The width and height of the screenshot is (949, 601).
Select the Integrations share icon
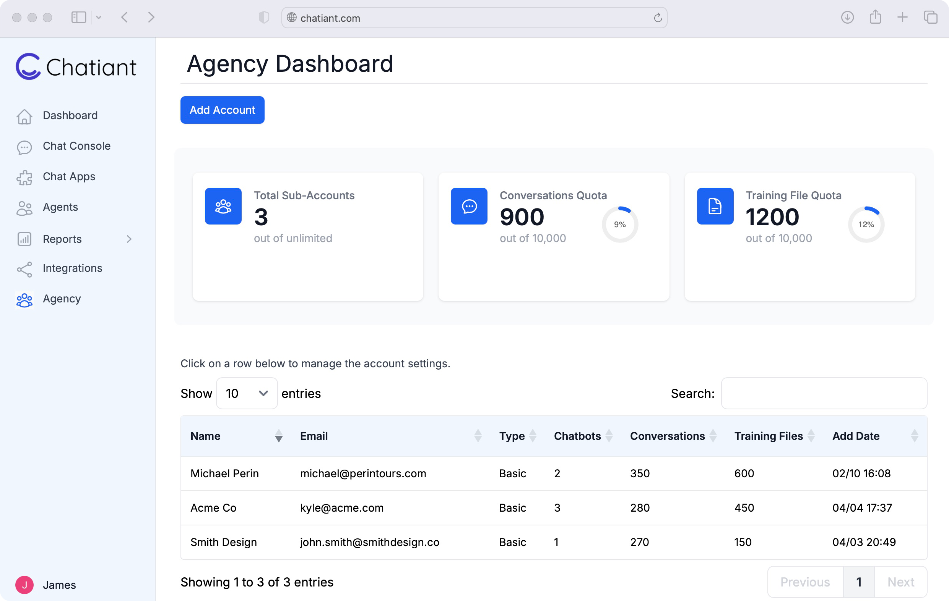(x=24, y=269)
